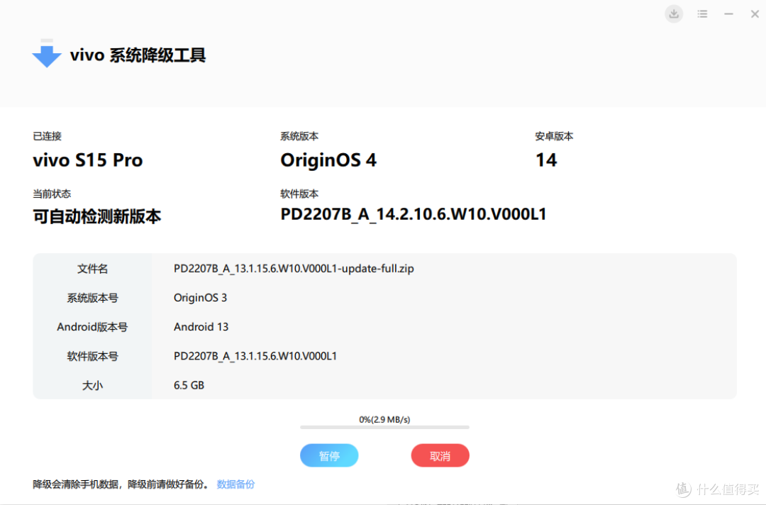Click the download progress bar
The image size is (766, 505).
(x=384, y=428)
